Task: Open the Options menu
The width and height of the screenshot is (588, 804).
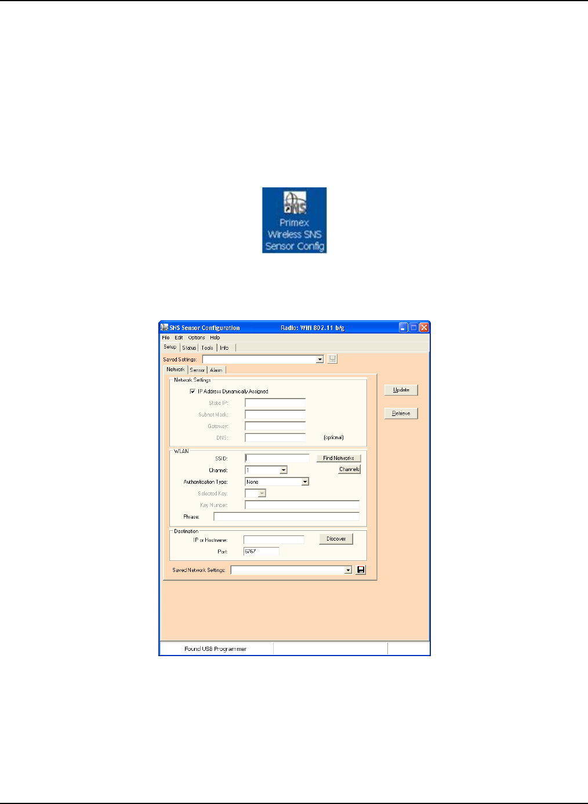Action: 197,338
